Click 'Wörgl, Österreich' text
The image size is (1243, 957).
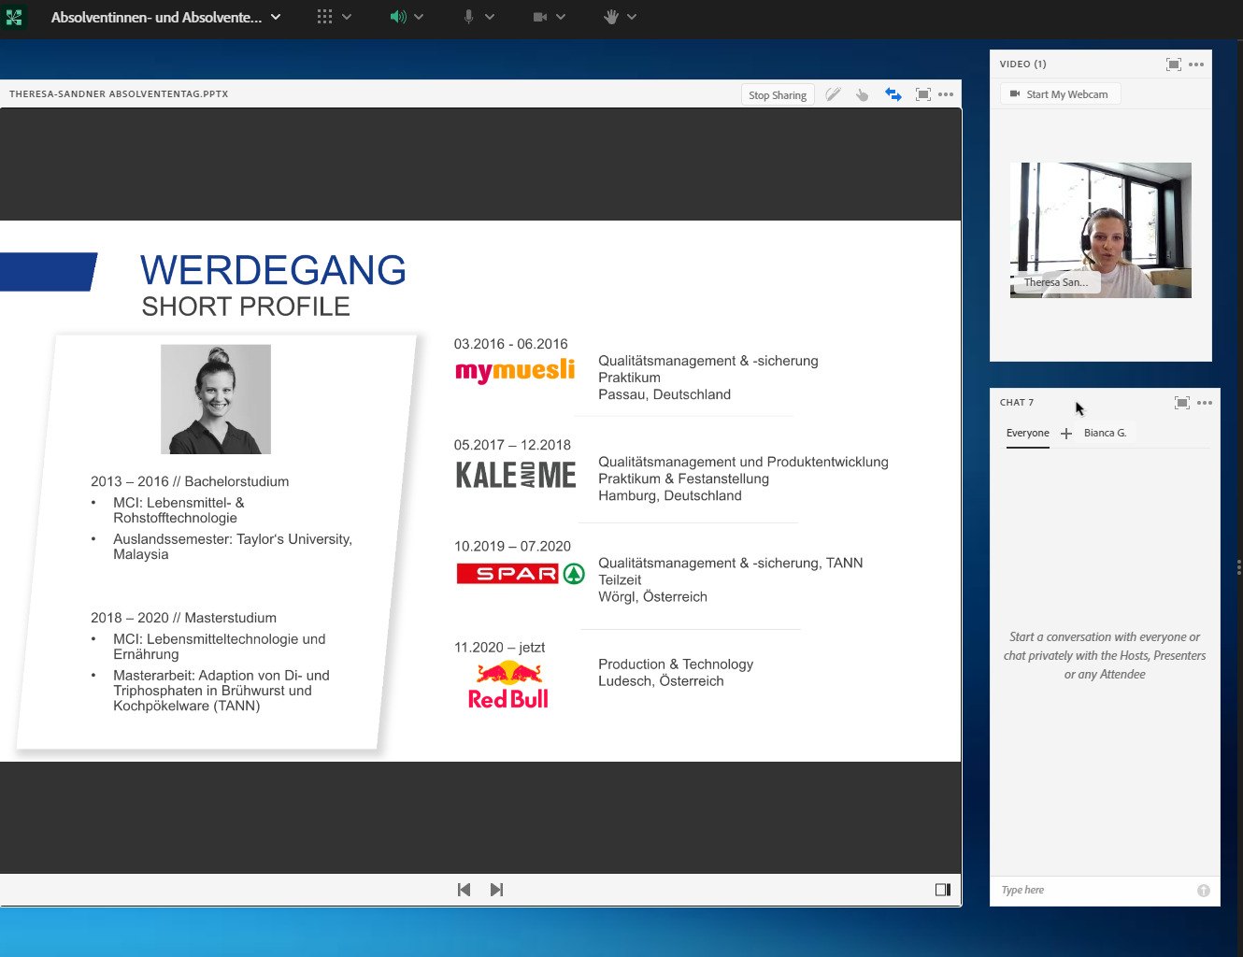pos(652,596)
